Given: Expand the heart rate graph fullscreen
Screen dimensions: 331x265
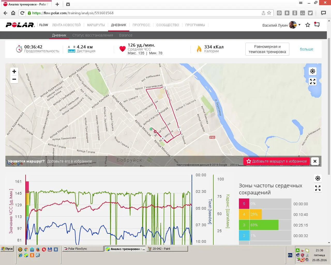Looking at the screenshot, I should point(318,188).
